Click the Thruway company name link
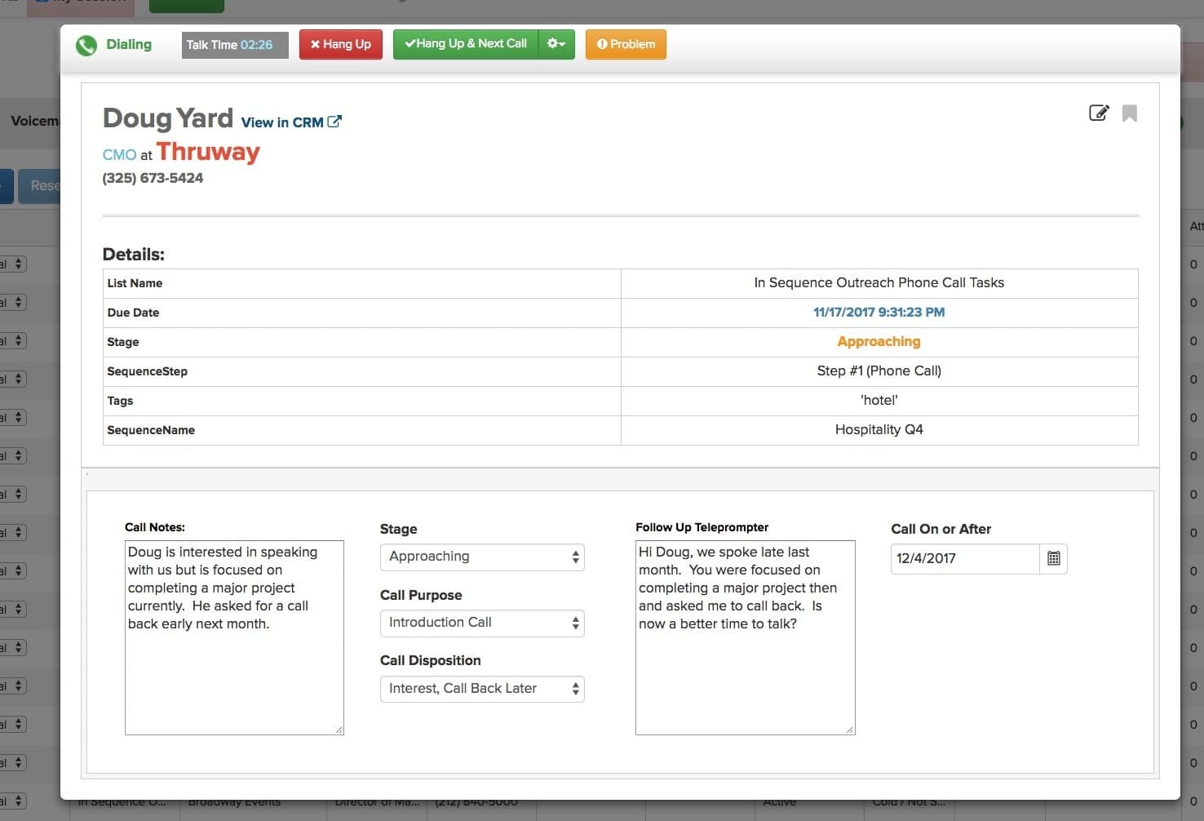Screen dimensions: 1204x821 coord(208,153)
